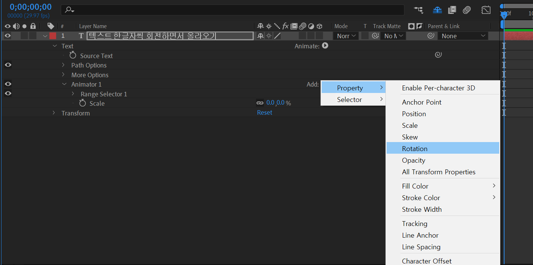The image size is (533, 265).
Task: Click the Motion Blur column header
Action: [303, 26]
